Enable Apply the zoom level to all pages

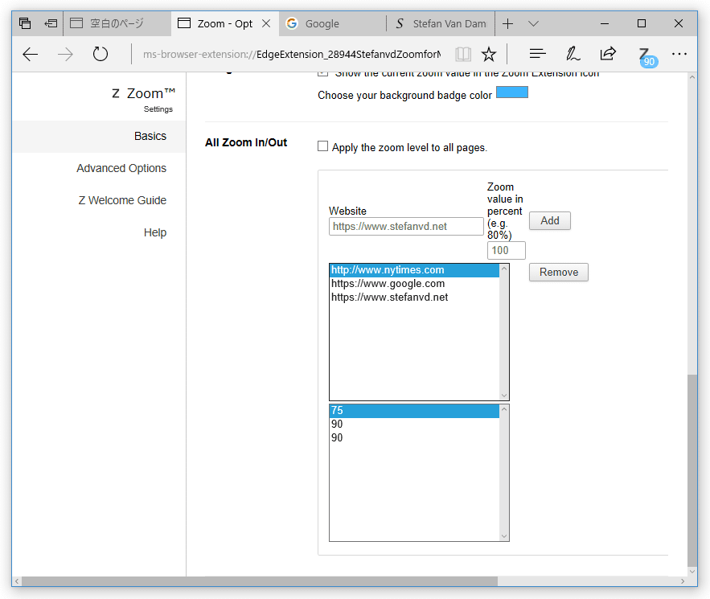pos(323,146)
